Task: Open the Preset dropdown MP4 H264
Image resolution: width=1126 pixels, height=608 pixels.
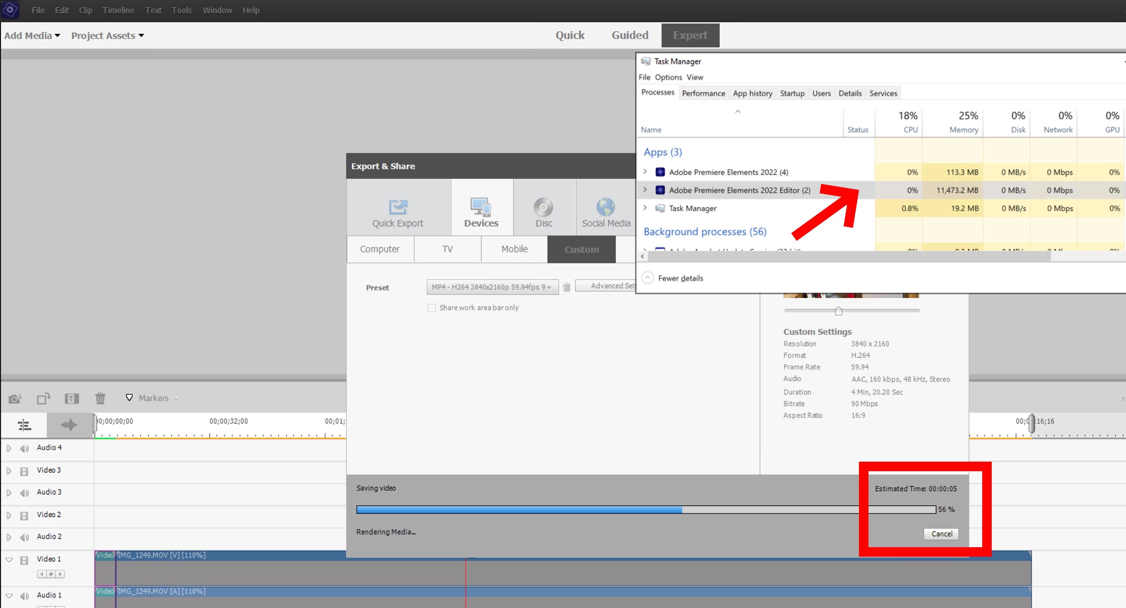Action: tap(492, 287)
